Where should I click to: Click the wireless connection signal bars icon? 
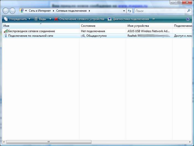tap(6, 31)
